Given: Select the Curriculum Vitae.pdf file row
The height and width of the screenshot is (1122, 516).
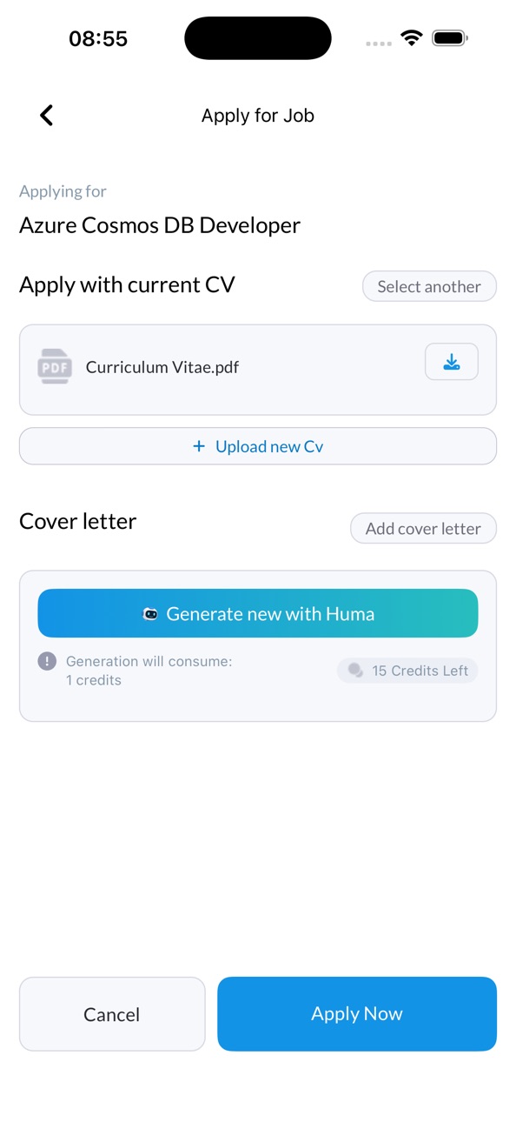Looking at the screenshot, I should (x=258, y=370).
